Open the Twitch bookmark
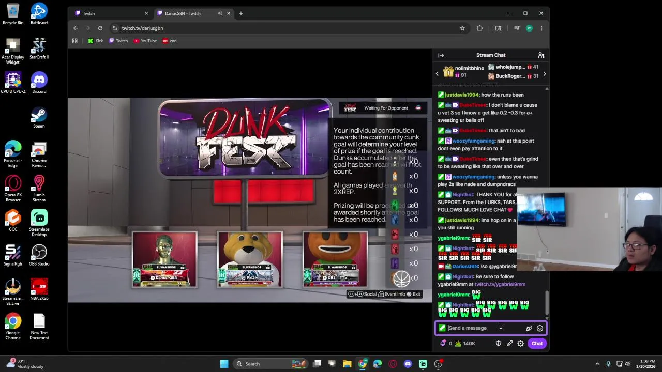 click(118, 41)
